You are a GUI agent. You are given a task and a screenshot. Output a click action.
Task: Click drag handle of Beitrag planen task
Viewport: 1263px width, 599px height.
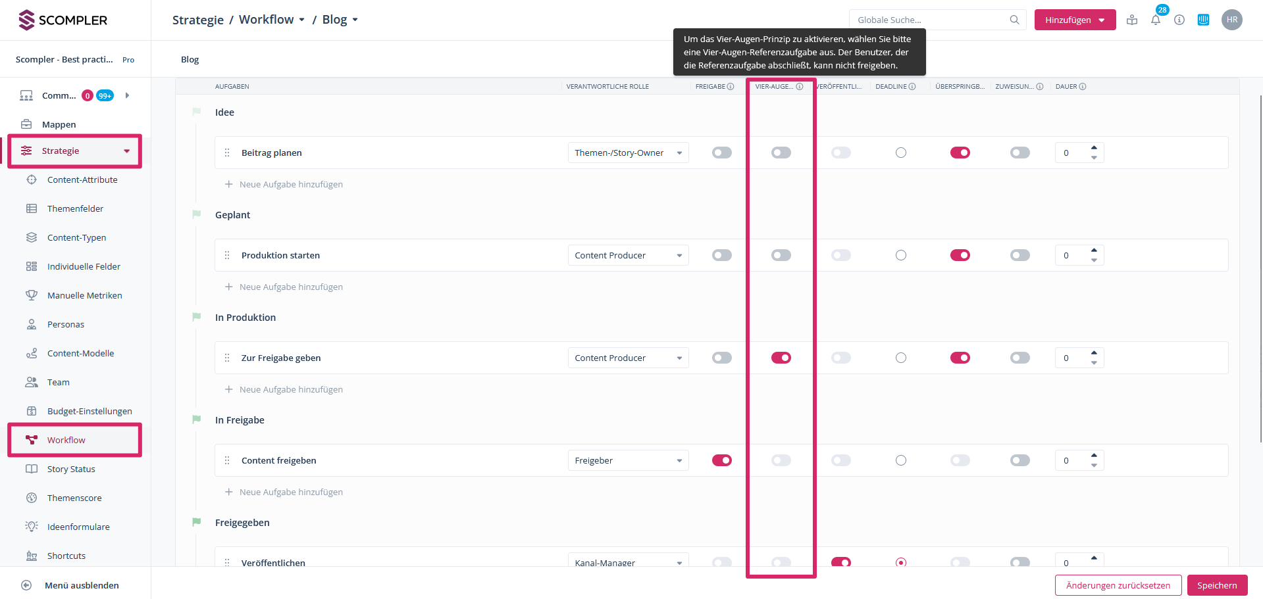click(x=227, y=153)
